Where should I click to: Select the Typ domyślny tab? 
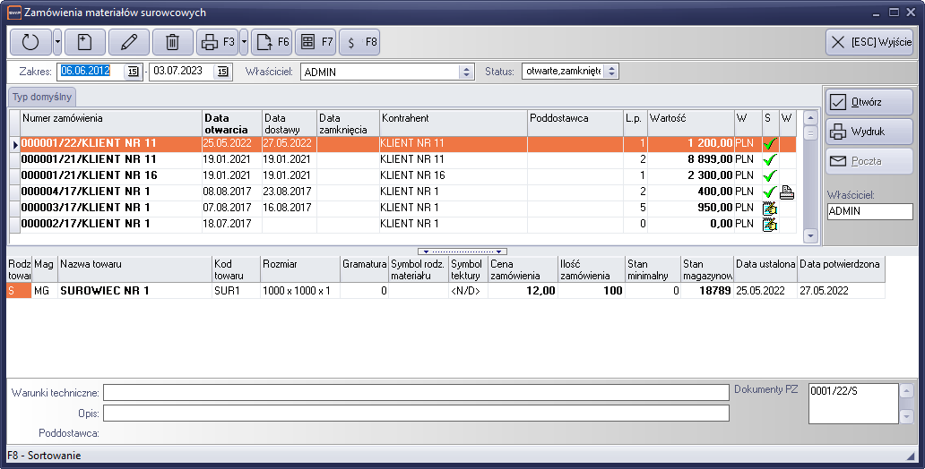tap(42, 97)
